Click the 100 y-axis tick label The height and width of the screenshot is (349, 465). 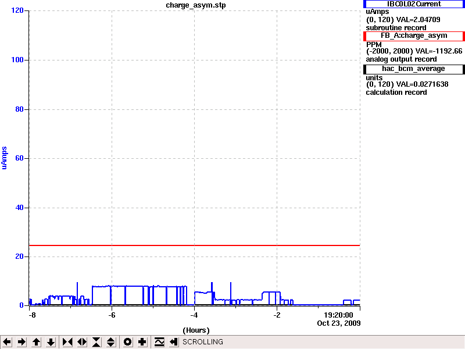coord(17,60)
